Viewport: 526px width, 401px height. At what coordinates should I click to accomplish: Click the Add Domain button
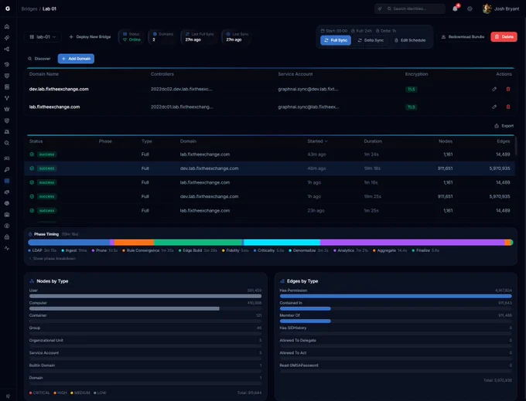[76, 59]
